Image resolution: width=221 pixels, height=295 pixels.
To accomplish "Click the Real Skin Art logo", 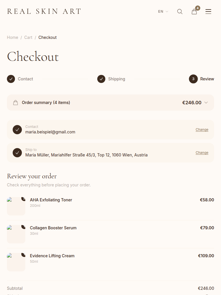I will [44, 12].
